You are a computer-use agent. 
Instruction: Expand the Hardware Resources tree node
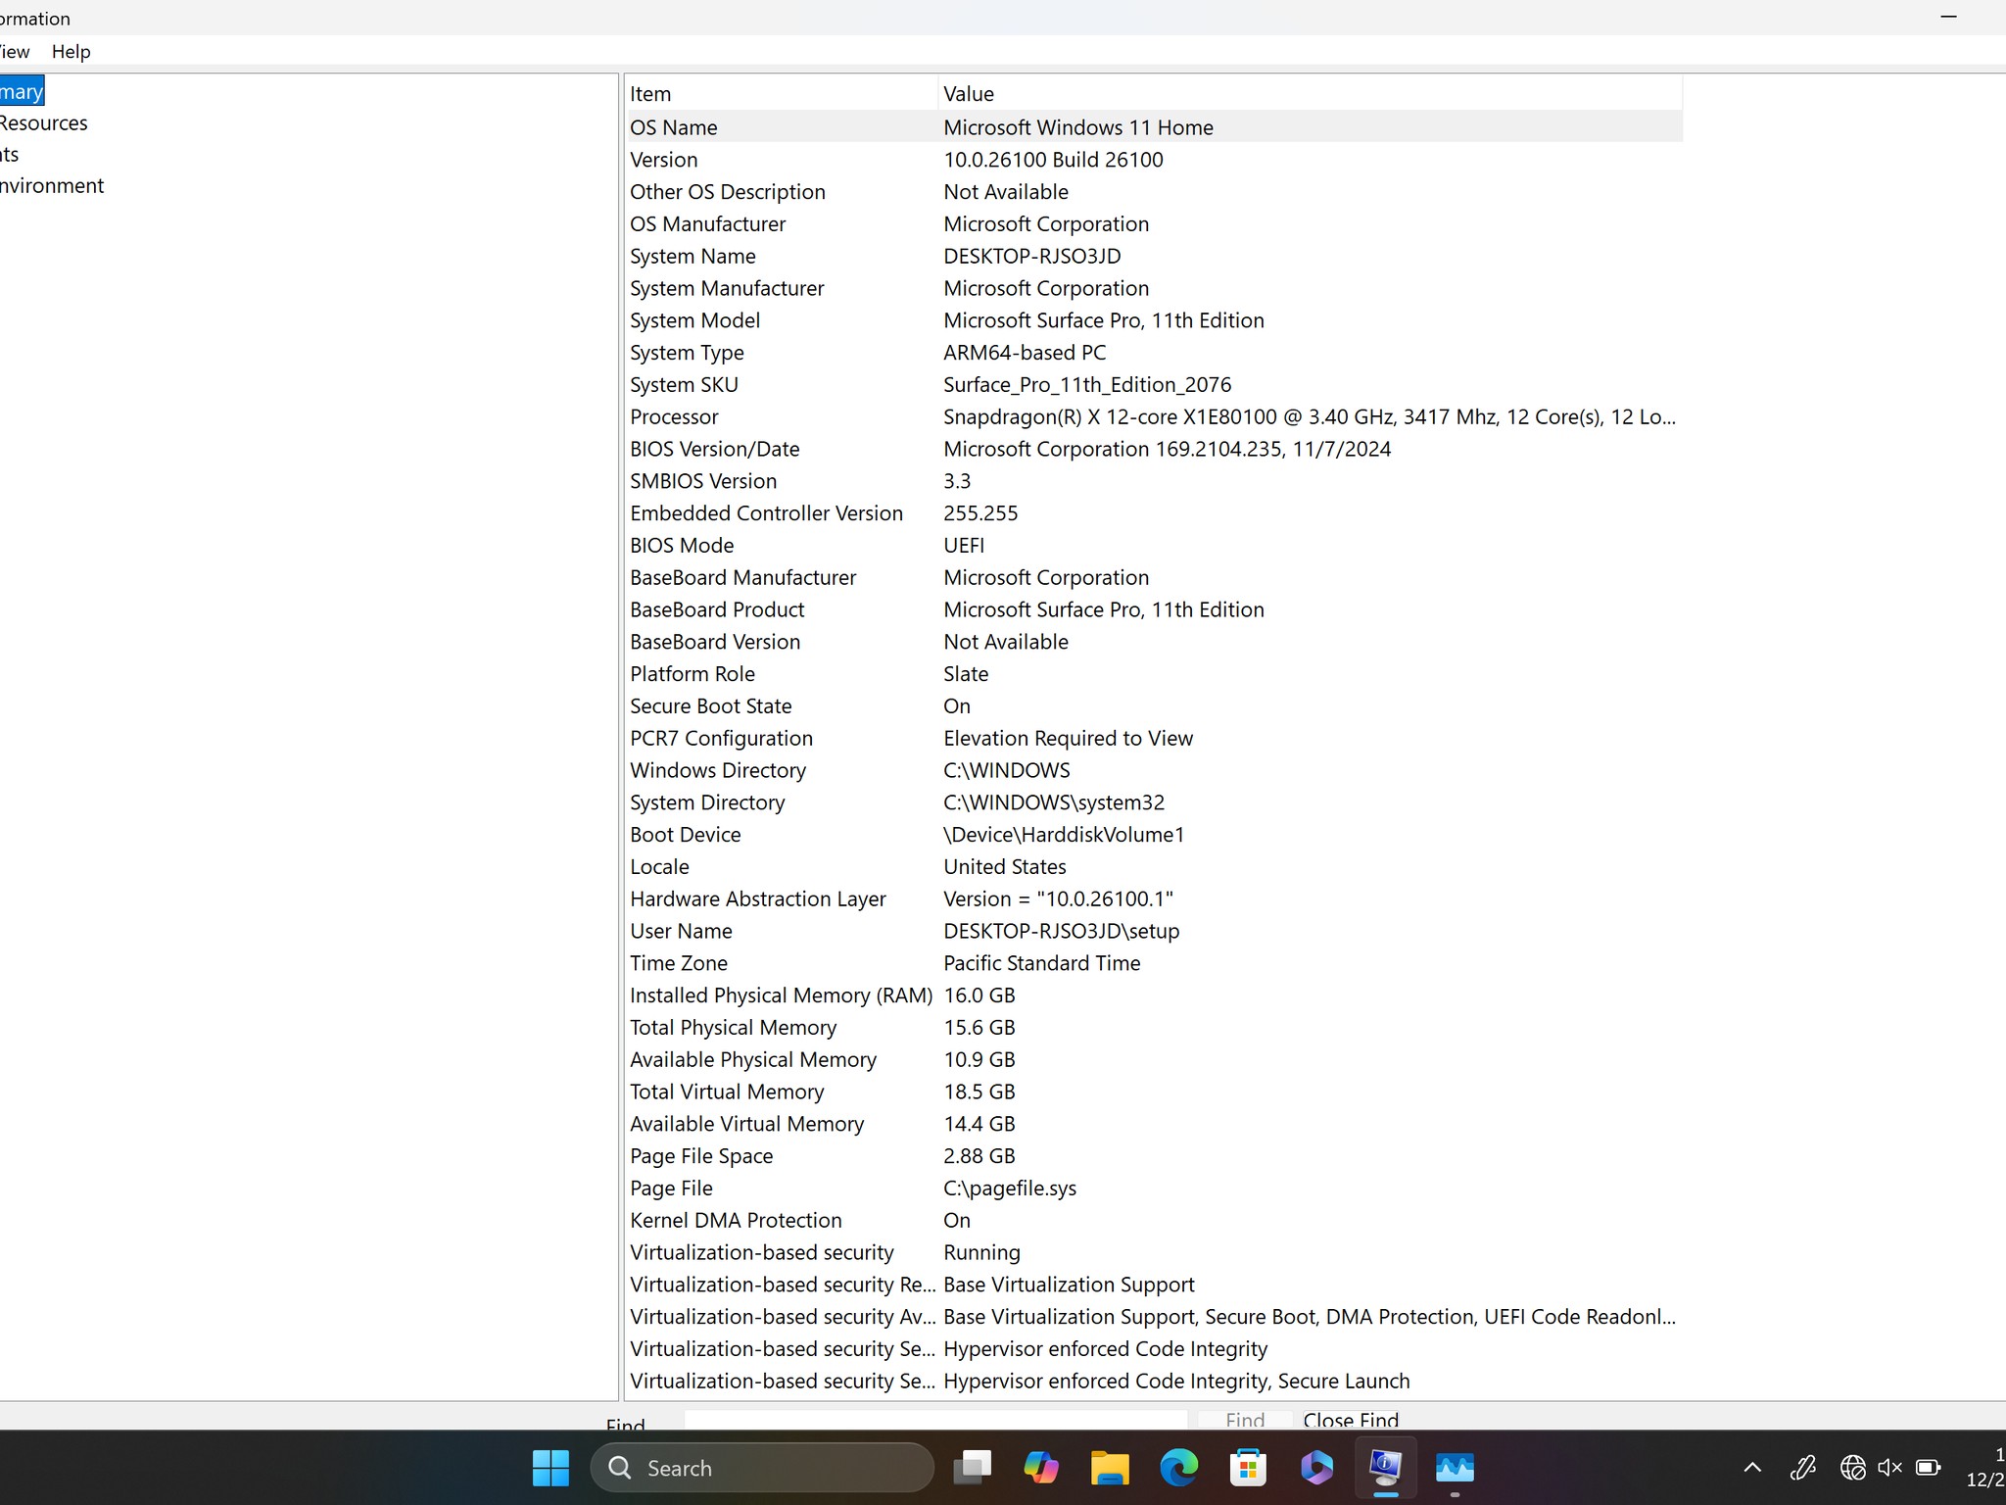(44, 122)
